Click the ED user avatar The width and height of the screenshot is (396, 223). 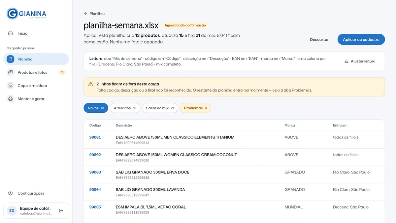(x=12, y=210)
